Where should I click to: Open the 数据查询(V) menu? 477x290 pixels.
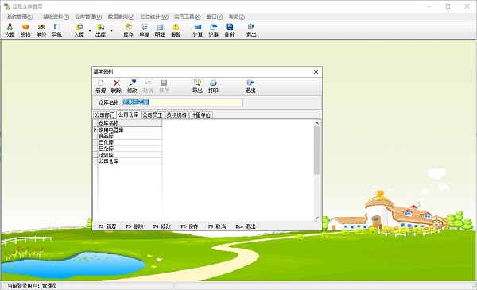pyautogui.click(x=121, y=17)
